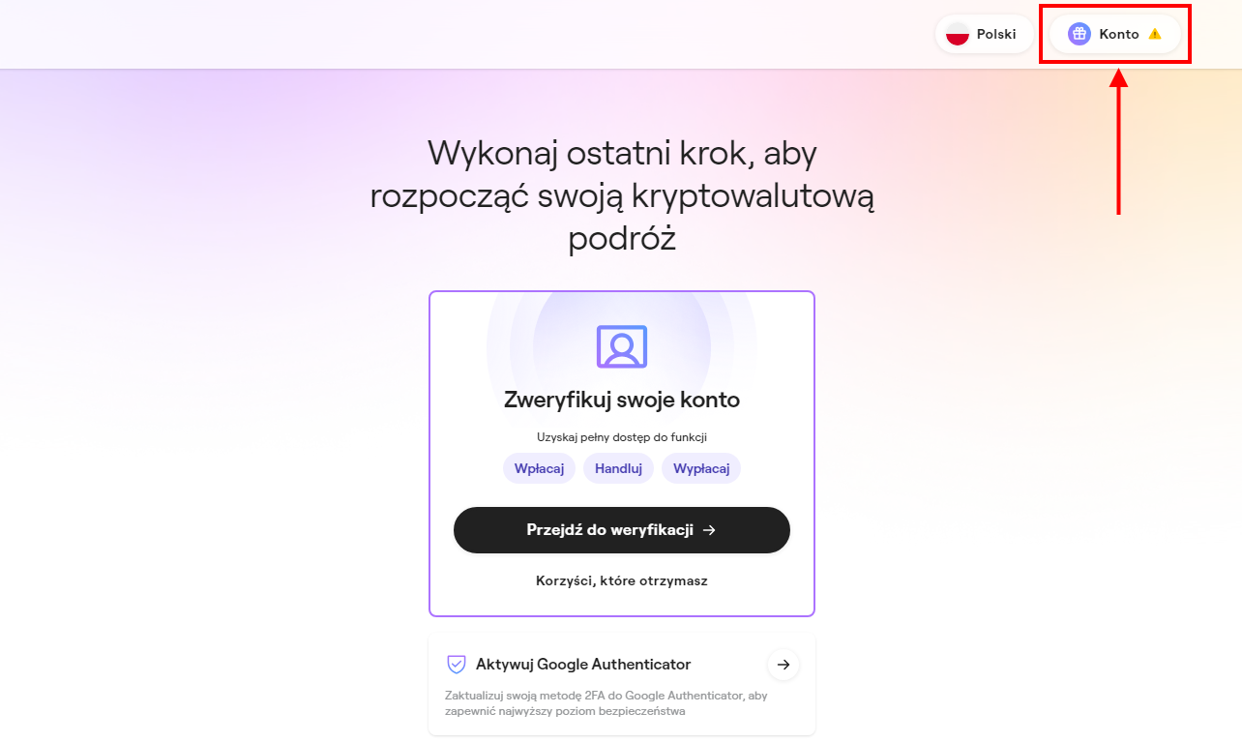Click the Uzyskaj pełny dostęp do funkcji text

point(622,437)
